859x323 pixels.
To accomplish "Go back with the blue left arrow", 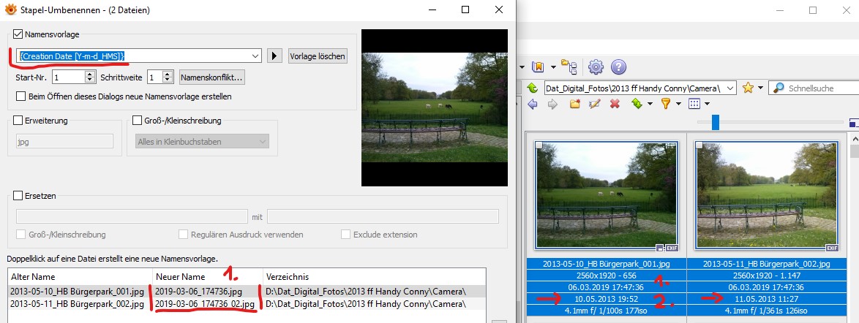I will click(533, 104).
